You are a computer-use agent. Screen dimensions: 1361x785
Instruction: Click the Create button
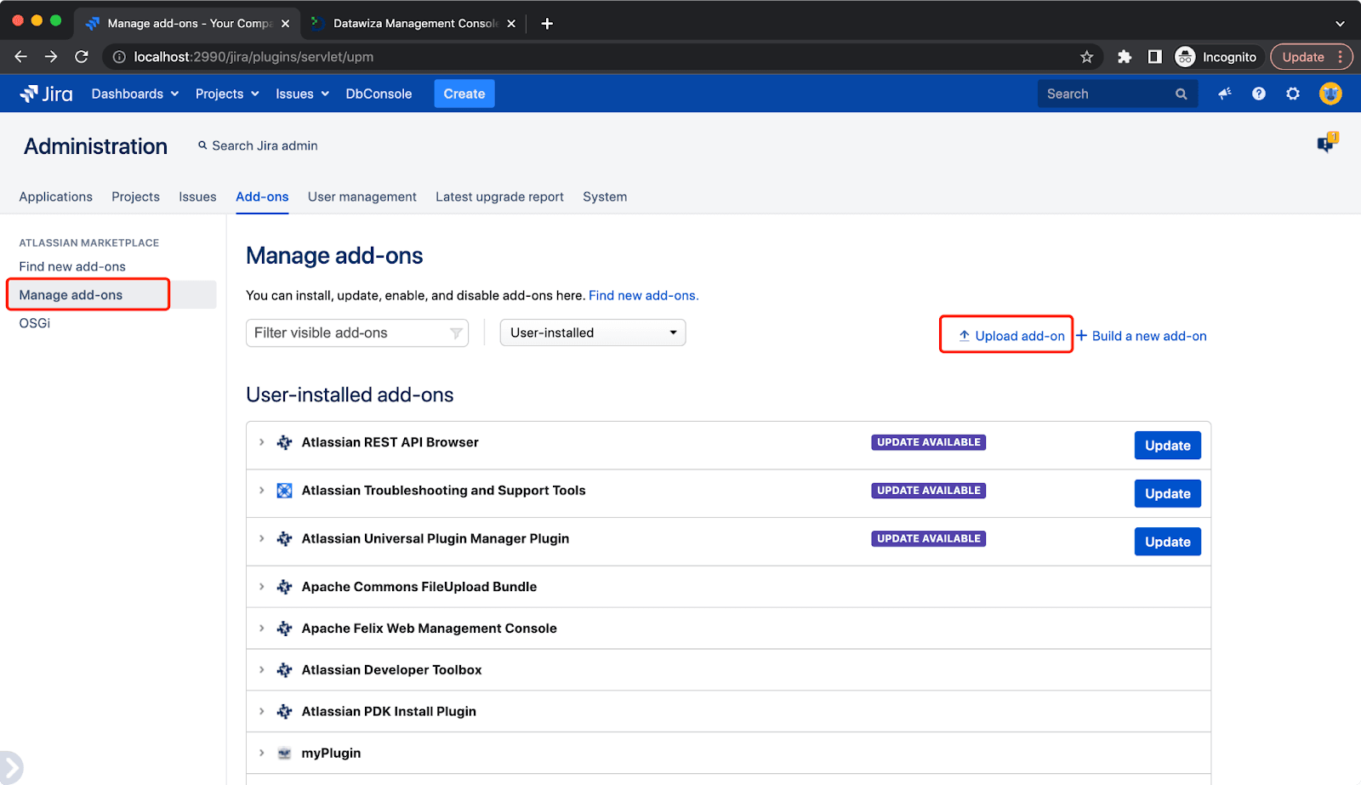(464, 94)
